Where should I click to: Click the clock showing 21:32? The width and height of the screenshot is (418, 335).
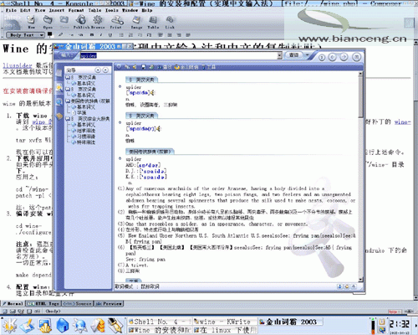pos(400,324)
